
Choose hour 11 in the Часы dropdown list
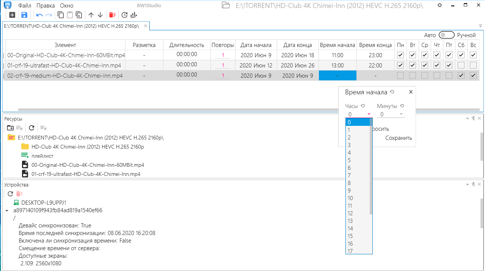350,206
